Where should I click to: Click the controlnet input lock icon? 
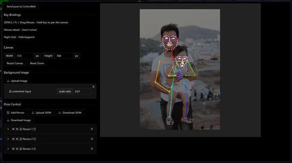(10, 91)
